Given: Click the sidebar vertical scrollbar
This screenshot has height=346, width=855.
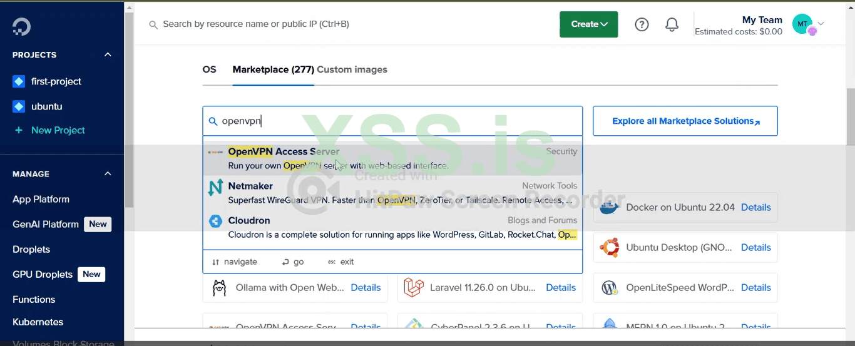Looking at the screenshot, I should point(130,109).
